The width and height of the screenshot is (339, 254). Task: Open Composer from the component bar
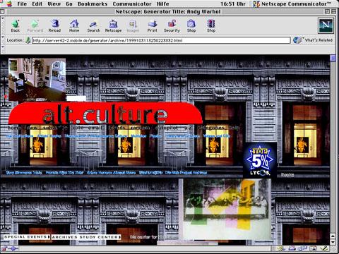coord(324,248)
